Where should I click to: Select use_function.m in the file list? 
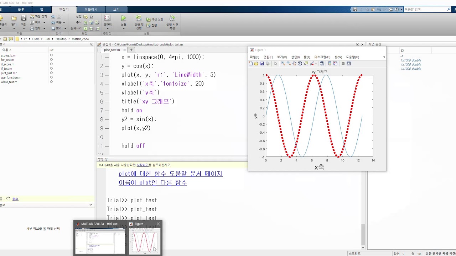click(x=11, y=78)
